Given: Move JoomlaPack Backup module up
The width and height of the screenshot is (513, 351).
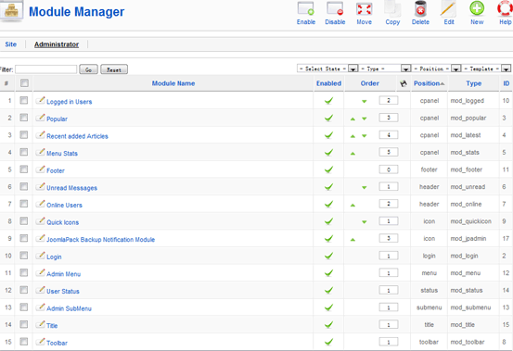Looking at the screenshot, I should click(x=353, y=239).
